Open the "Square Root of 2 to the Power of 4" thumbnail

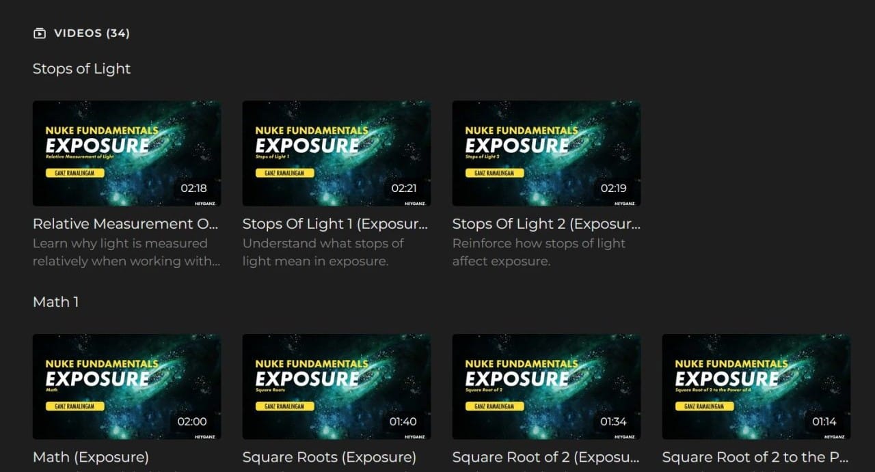(x=755, y=387)
